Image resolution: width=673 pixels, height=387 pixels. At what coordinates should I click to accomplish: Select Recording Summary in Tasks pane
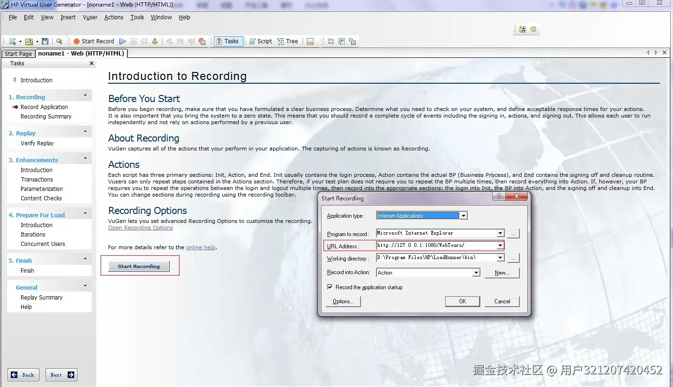coord(46,117)
